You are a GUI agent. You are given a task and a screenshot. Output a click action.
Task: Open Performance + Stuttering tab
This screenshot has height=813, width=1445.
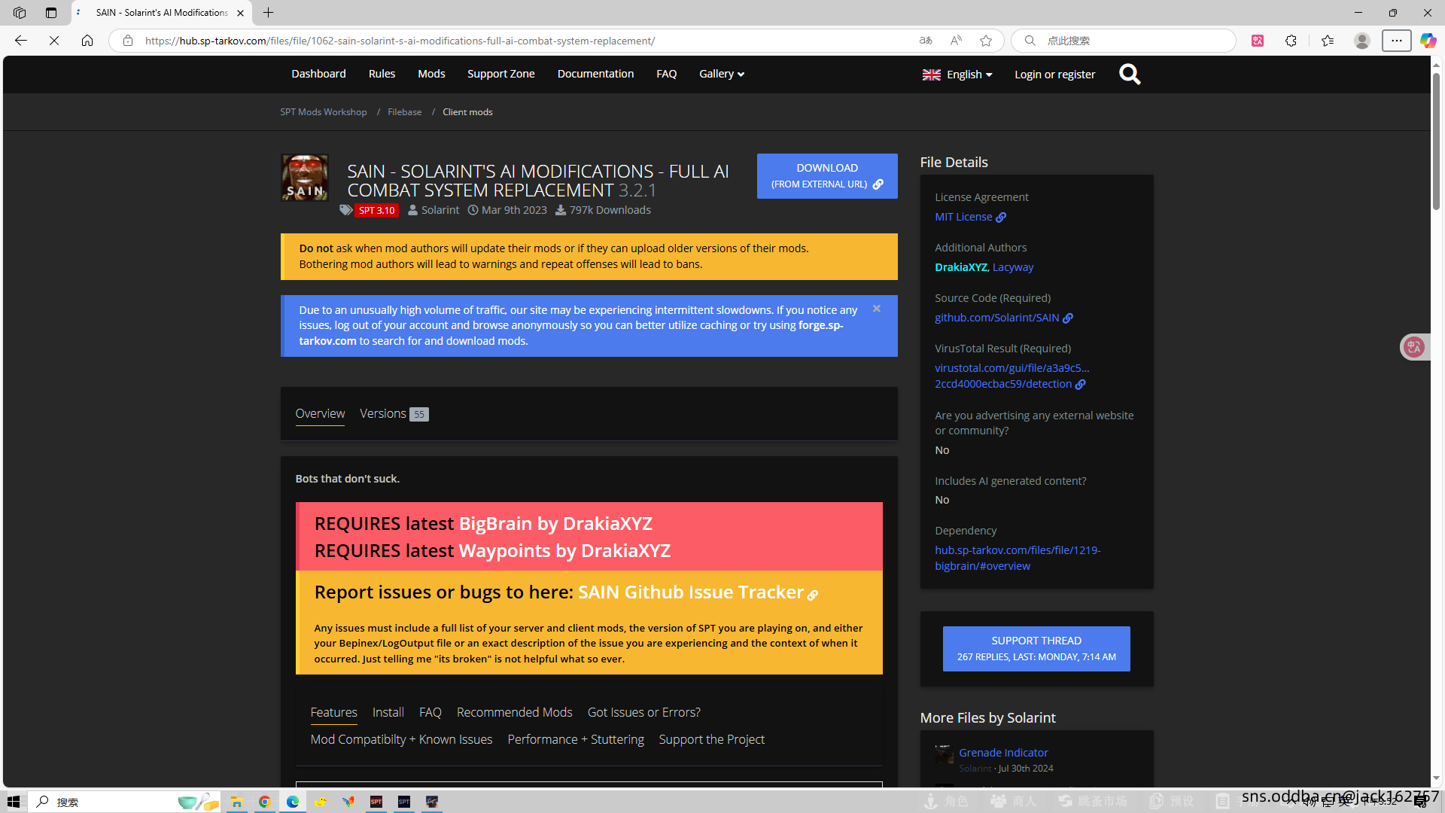(x=575, y=739)
